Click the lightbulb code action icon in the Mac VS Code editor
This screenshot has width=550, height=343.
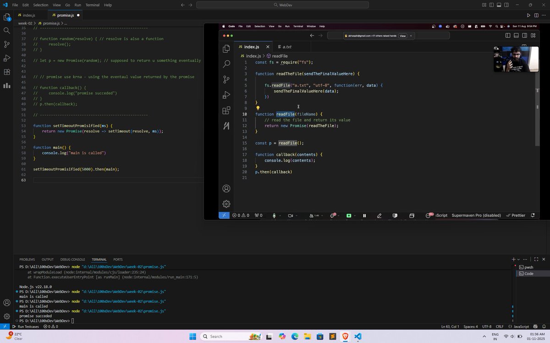258,108
